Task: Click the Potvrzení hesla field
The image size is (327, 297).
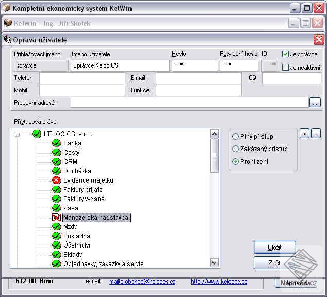Action: pyautogui.click(x=239, y=65)
